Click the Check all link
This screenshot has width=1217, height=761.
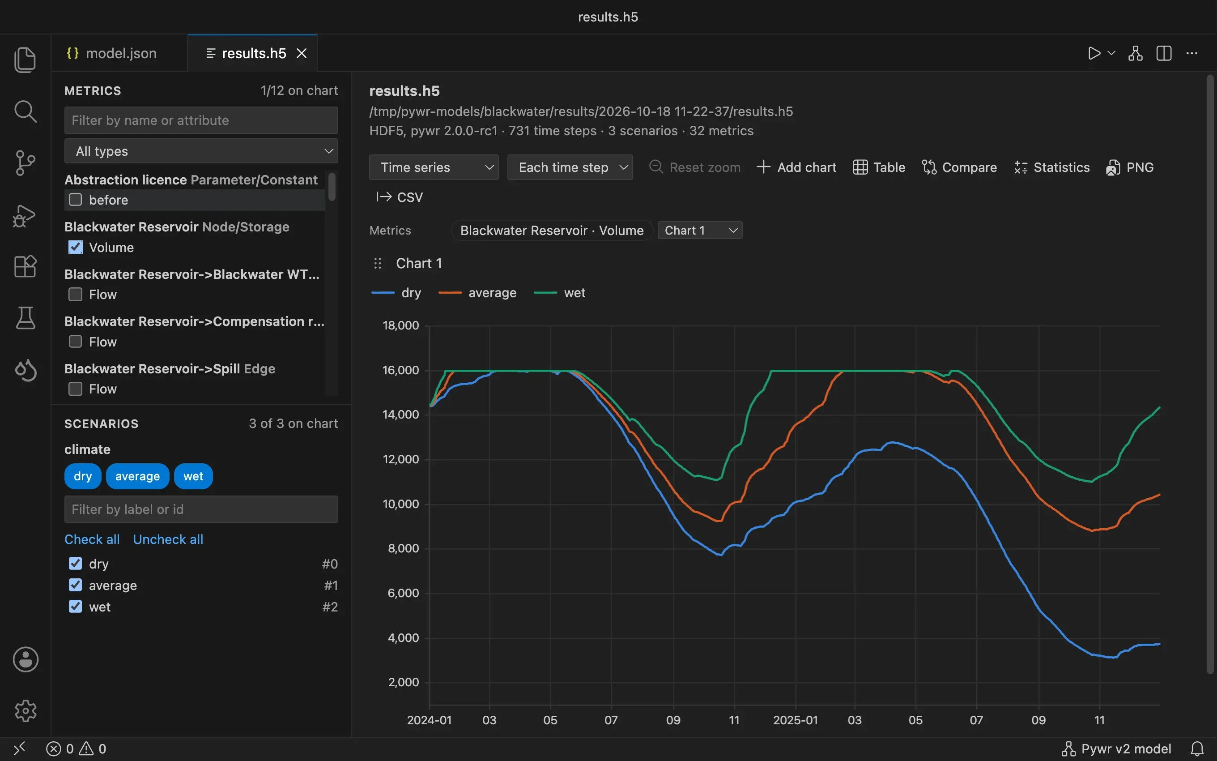pos(92,539)
